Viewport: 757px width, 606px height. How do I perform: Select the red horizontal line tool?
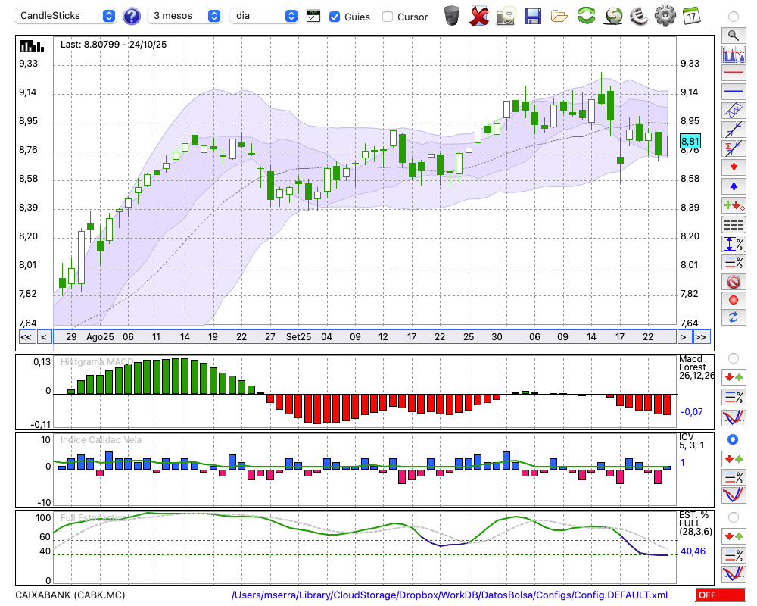(x=734, y=73)
